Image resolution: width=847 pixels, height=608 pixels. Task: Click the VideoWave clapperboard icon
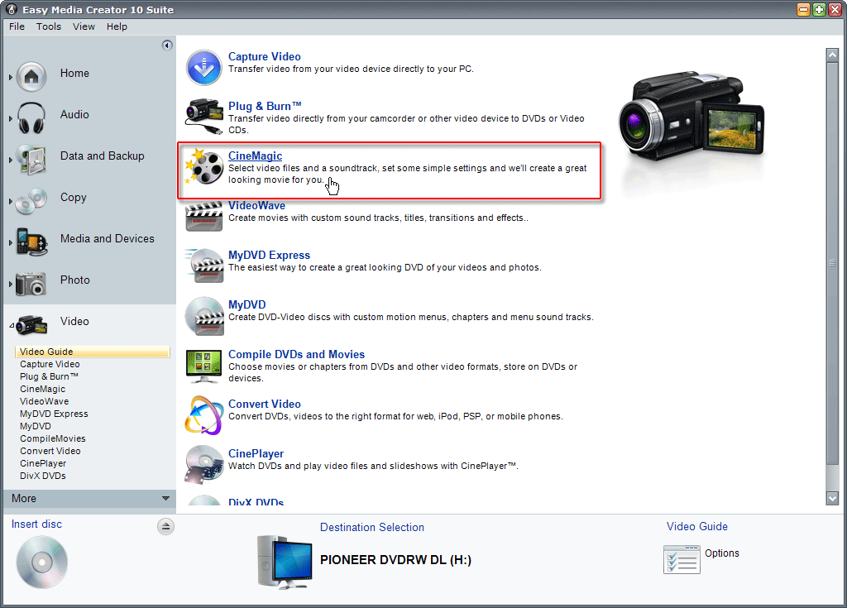pyautogui.click(x=204, y=216)
